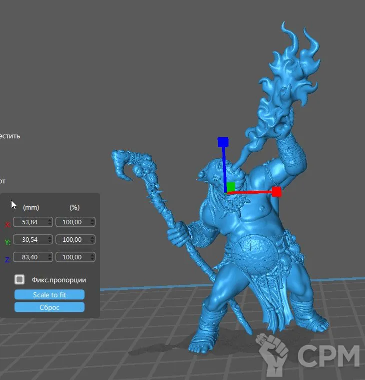Focus the Y size field showing 30,54
Screen dimensions: 365x380
[29, 240]
